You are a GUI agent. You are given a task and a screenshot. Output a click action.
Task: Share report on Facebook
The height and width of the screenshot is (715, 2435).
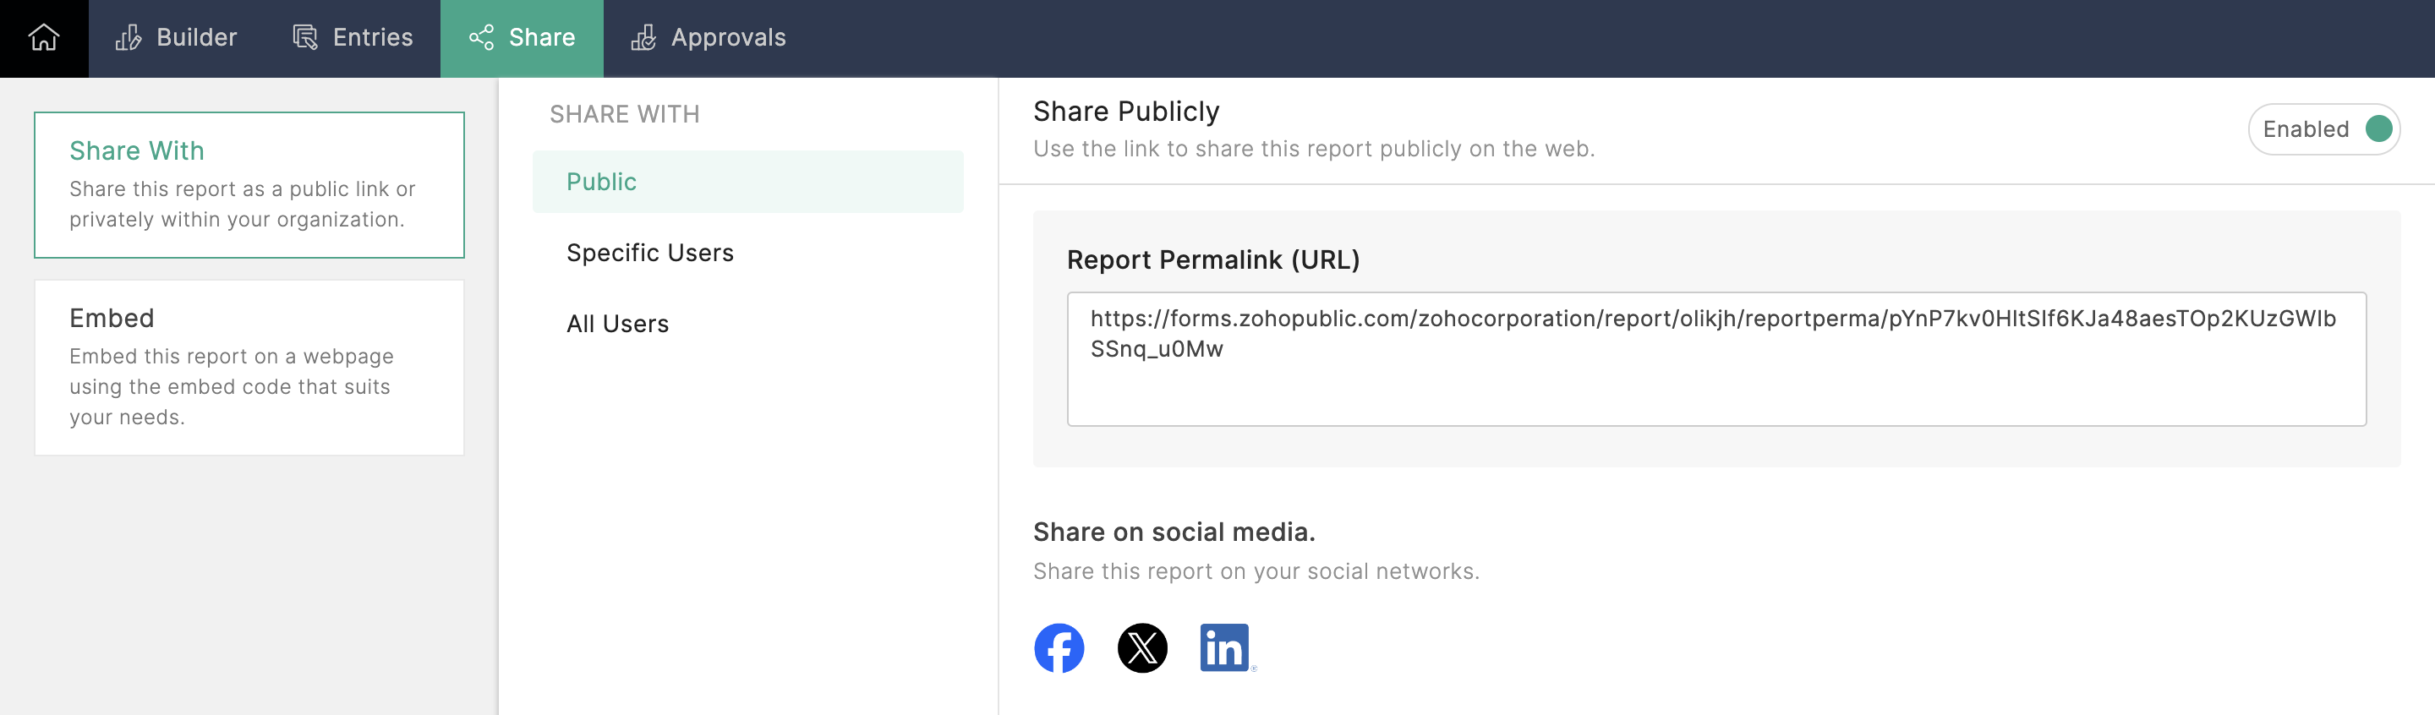pyautogui.click(x=1059, y=648)
